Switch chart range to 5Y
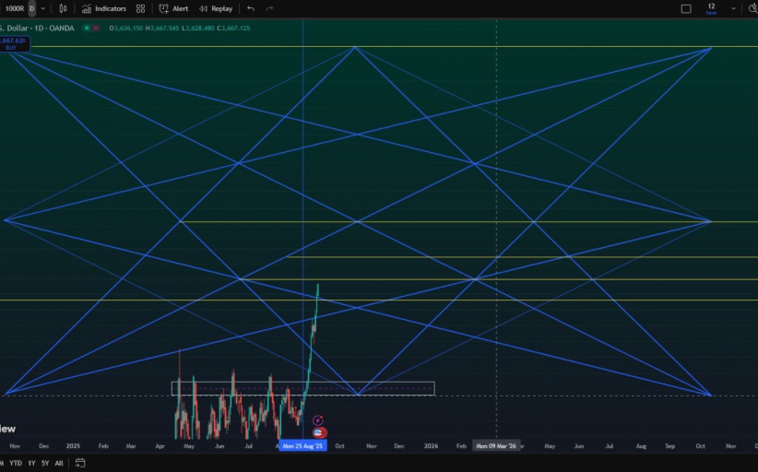758x472 pixels. [x=45, y=463]
